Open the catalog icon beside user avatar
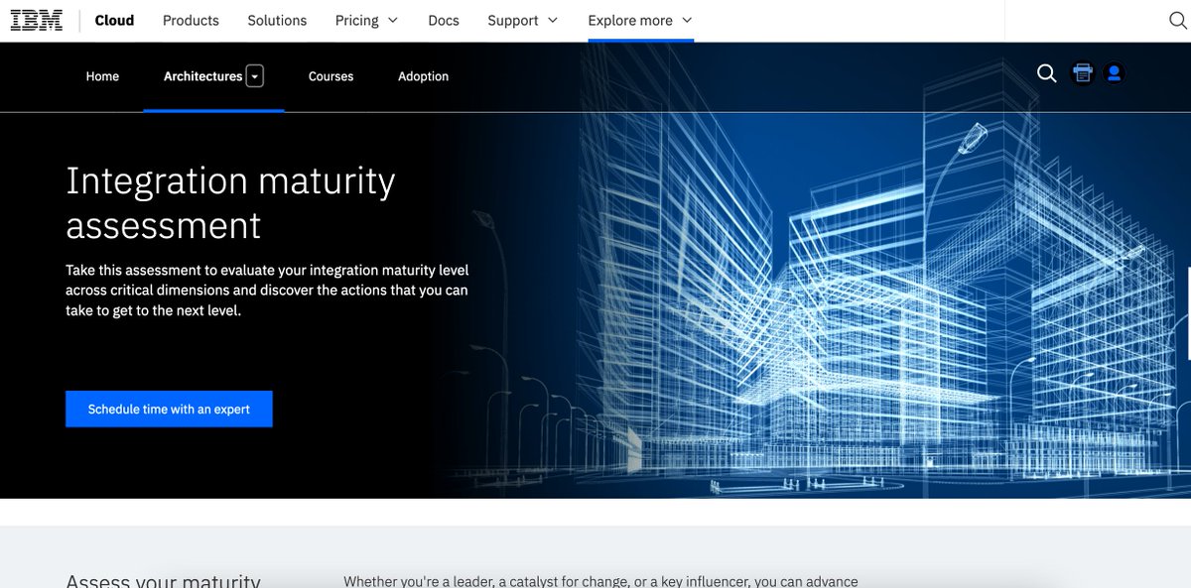This screenshot has width=1191, height=588. click(1083, 73)
